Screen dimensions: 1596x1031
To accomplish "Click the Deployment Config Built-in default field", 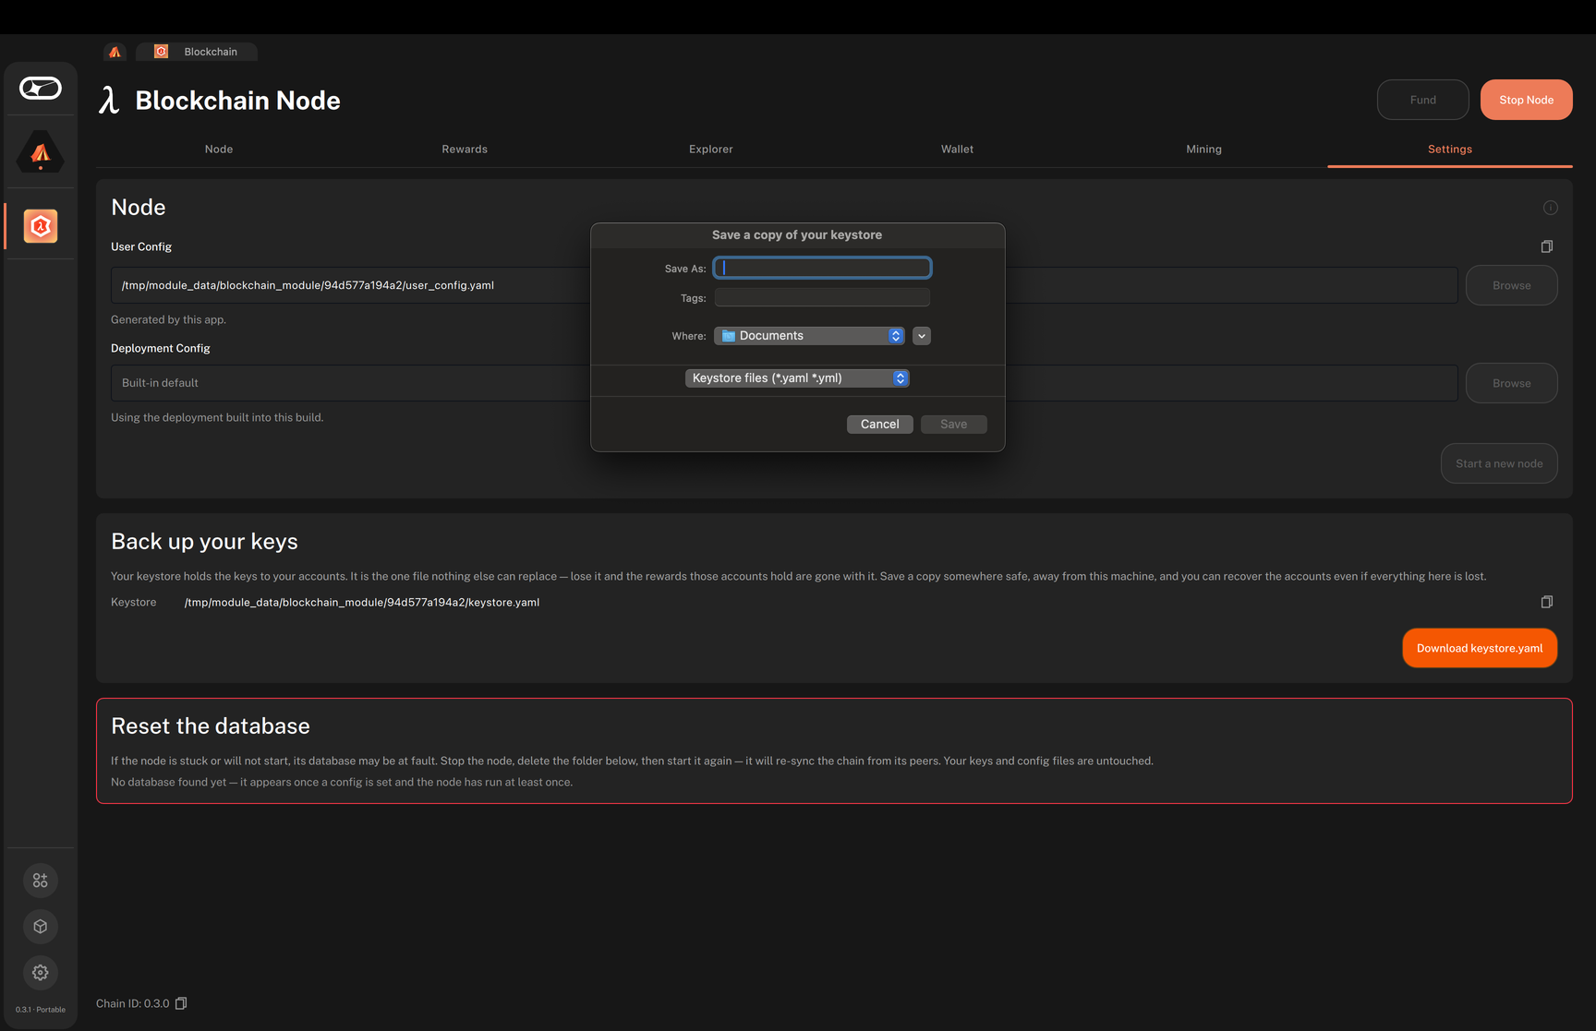I will click(784, 383).
